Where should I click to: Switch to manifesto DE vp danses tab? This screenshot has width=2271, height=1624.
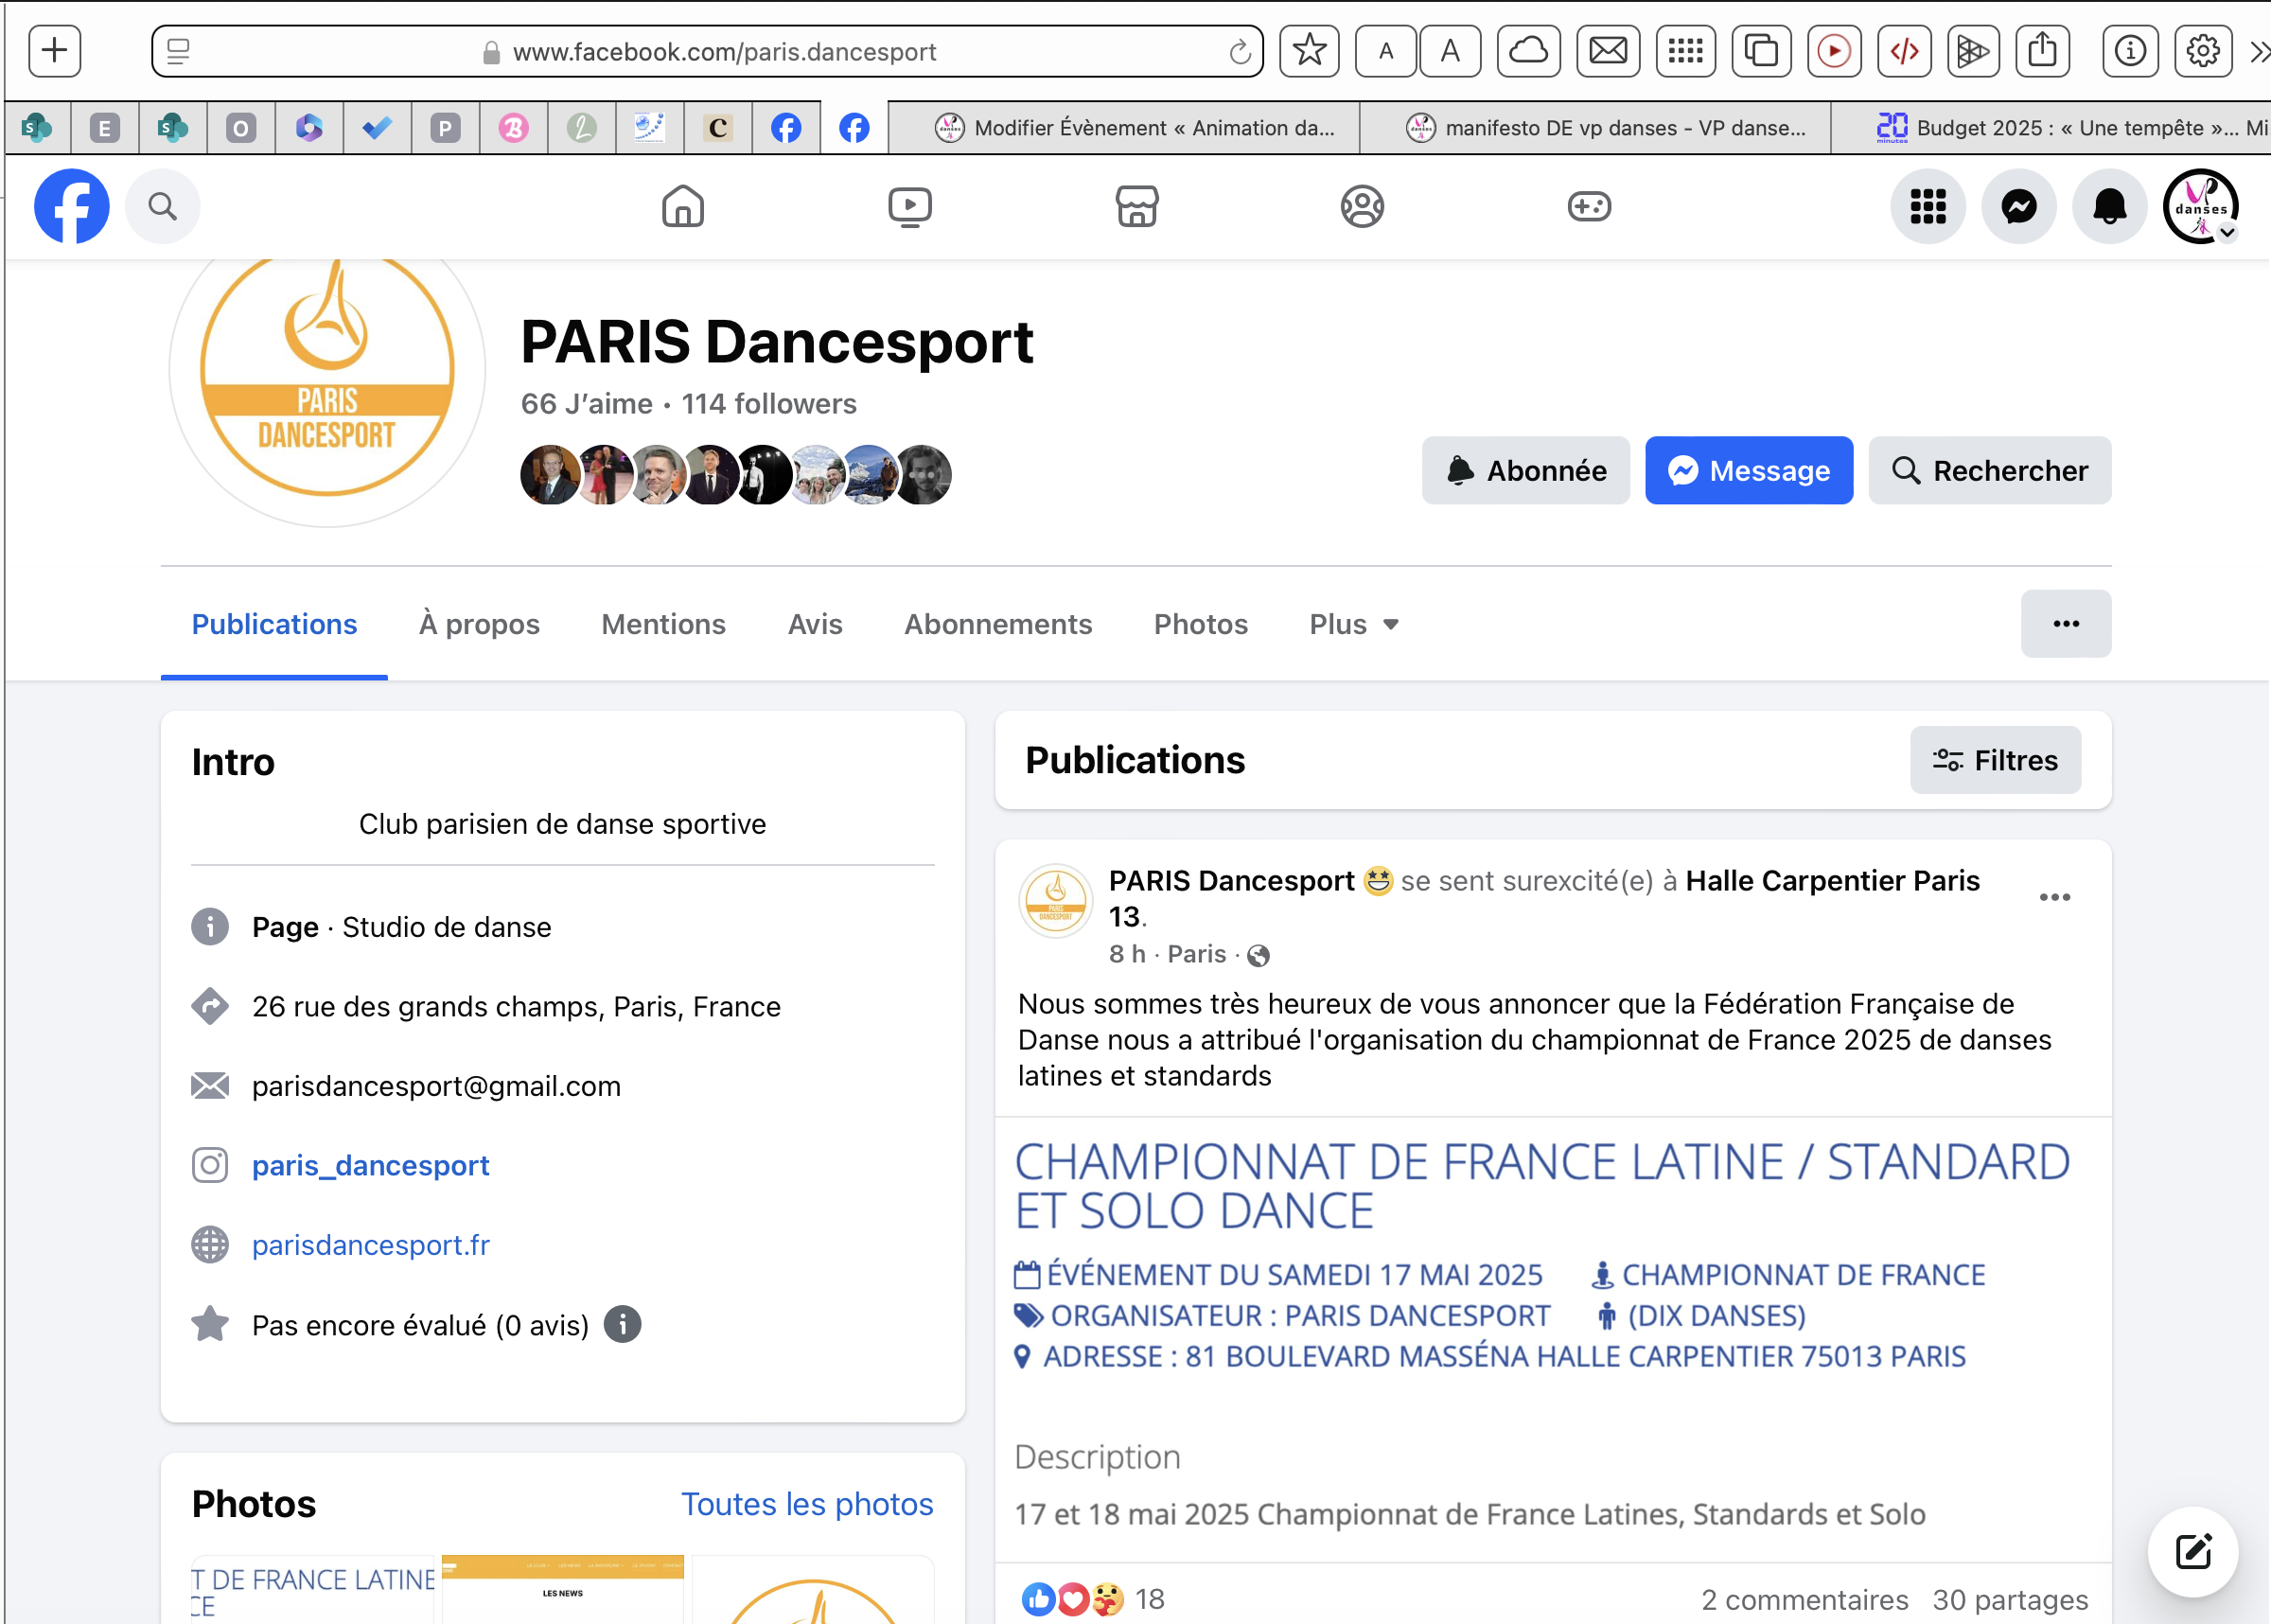point(1595,128)
